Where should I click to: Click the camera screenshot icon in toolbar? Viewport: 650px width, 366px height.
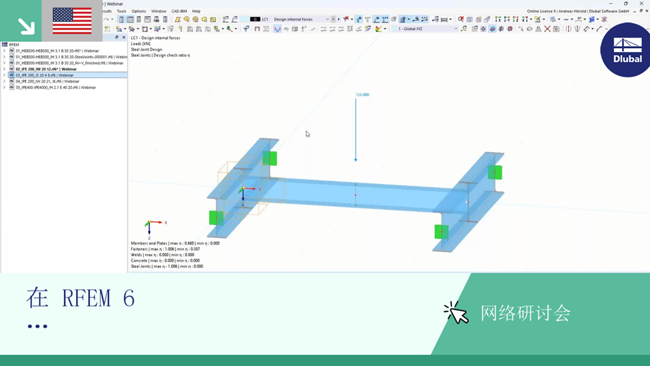click(556, 29)
